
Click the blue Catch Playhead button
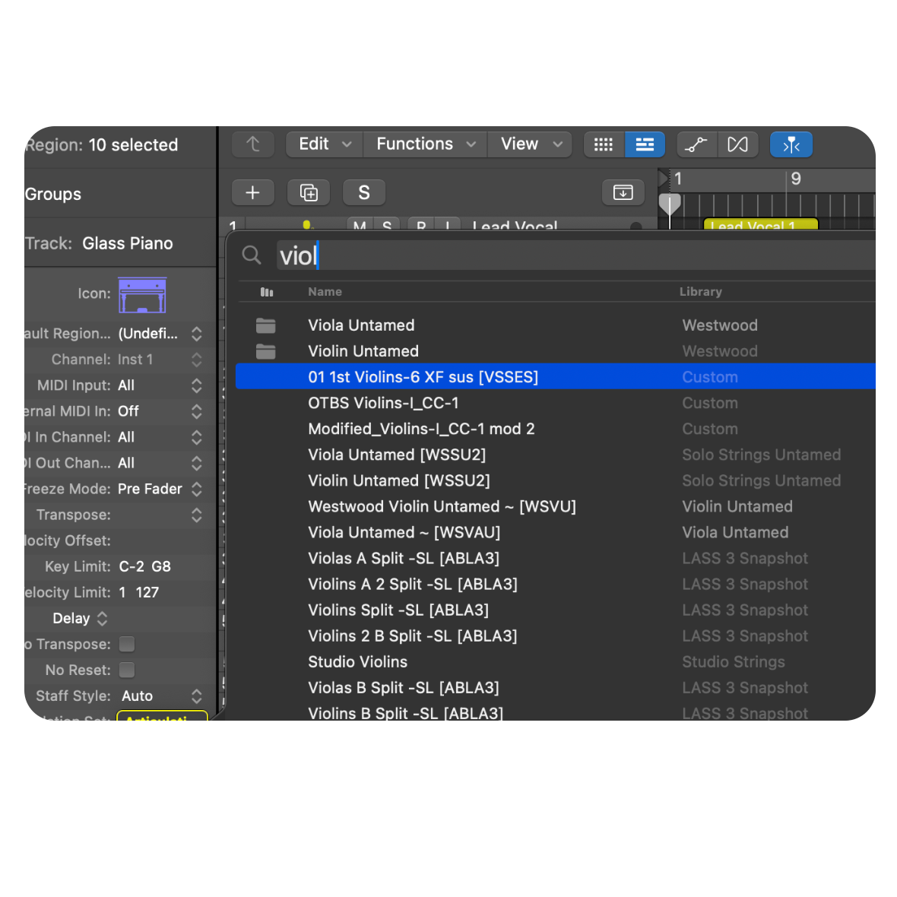coord(791,144)
